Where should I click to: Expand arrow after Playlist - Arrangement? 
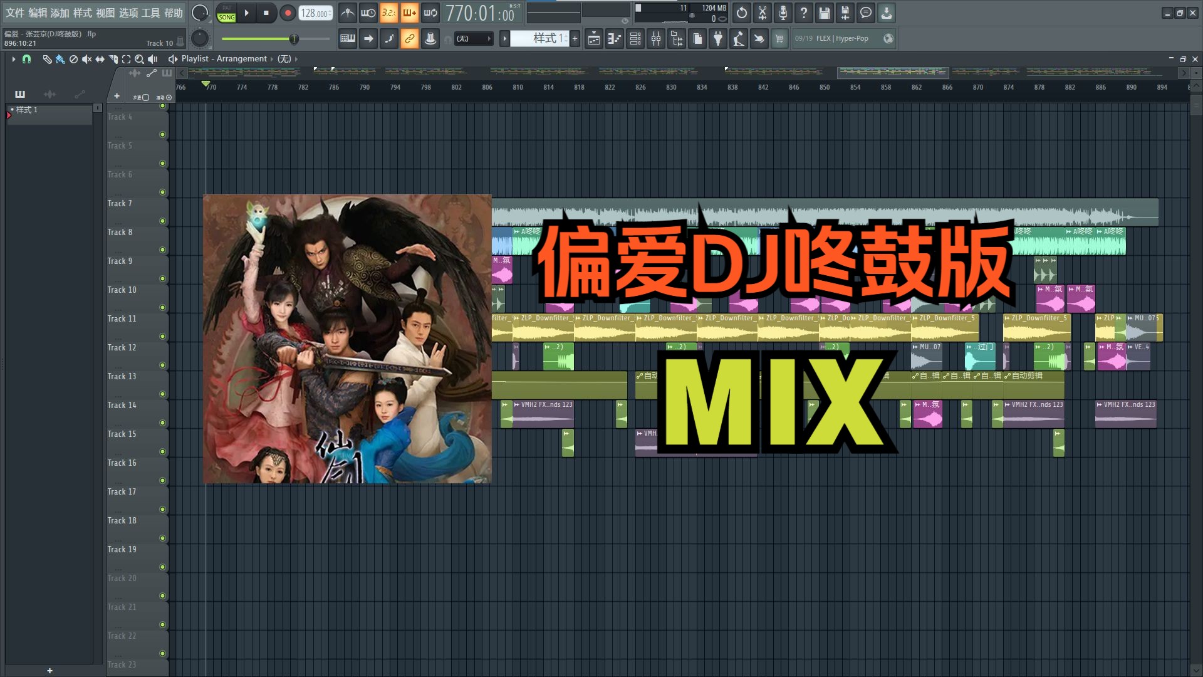pos(272,59)
